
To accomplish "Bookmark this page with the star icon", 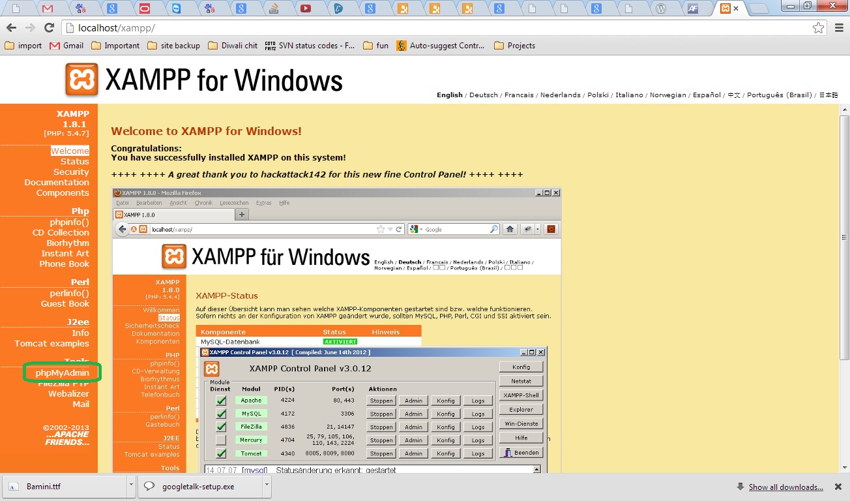I will [x=818, y=27].
